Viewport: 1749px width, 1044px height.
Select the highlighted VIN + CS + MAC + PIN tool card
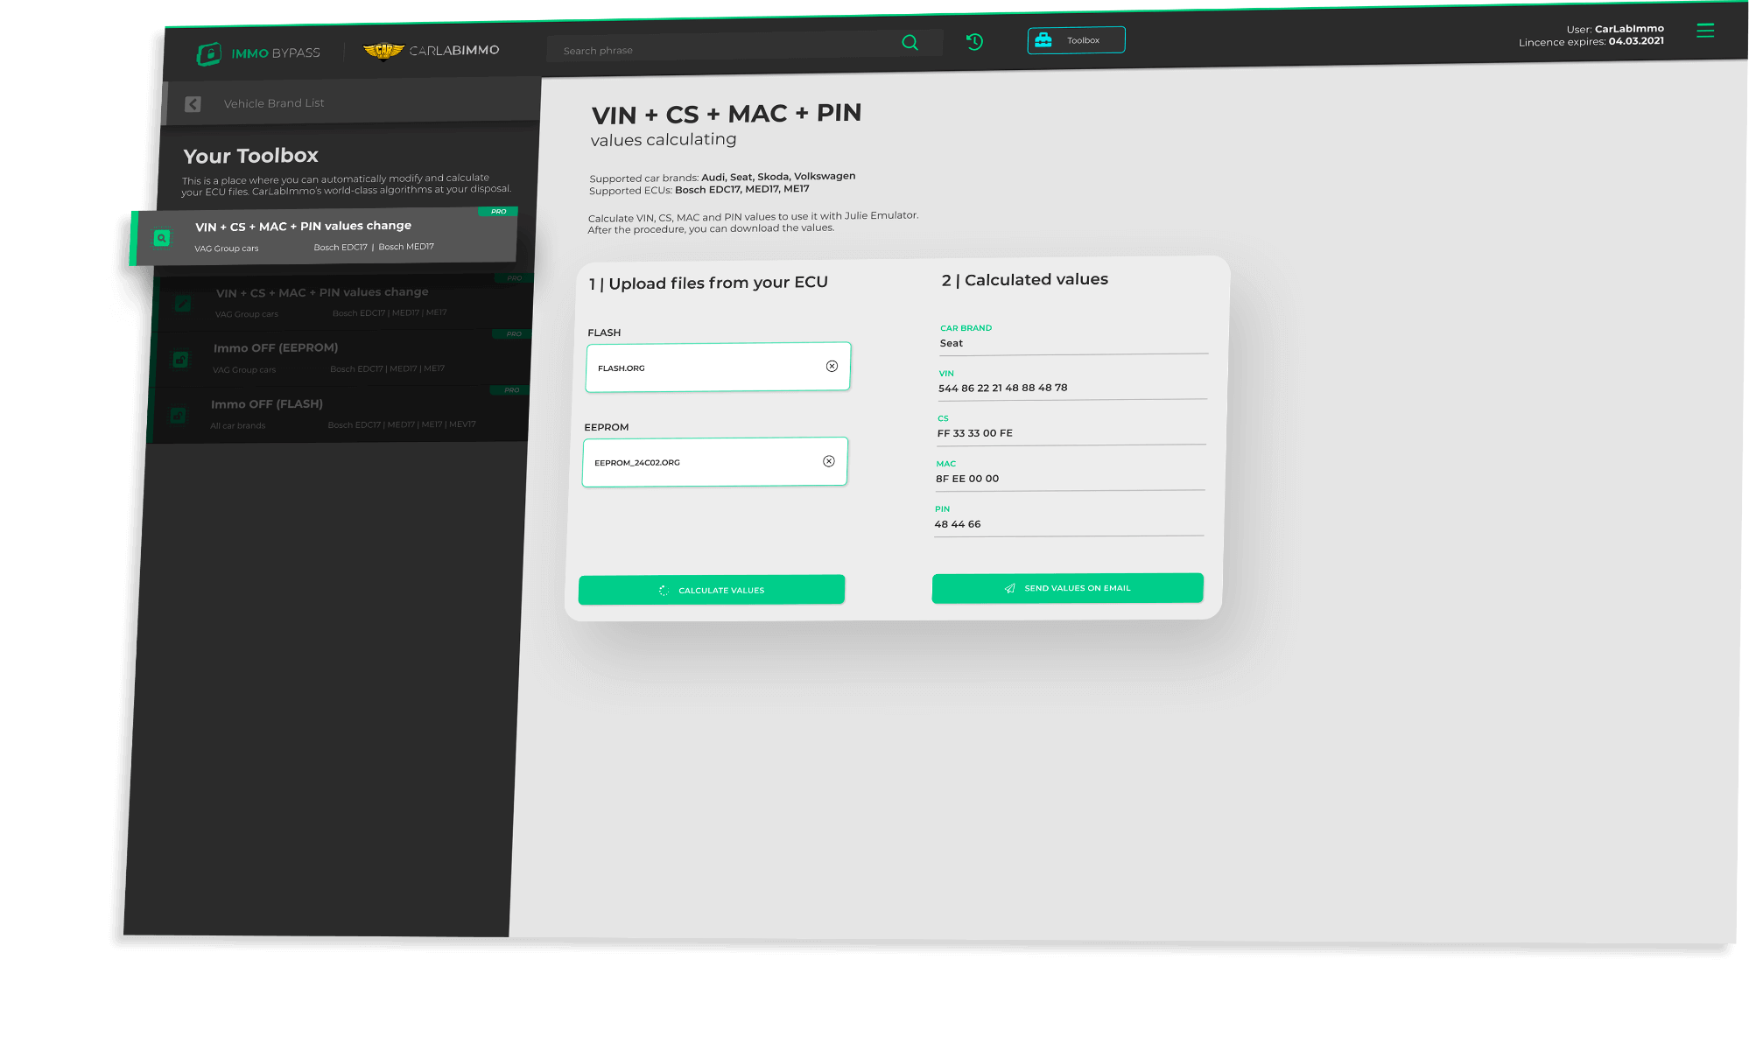(x=325, y=236)
